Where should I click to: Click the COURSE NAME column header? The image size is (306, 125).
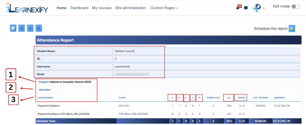45,98
